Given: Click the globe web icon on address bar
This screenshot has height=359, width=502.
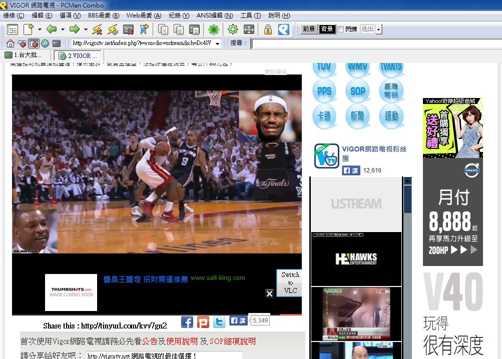Looking at the screenshot, I should click(x=45, y=43).
